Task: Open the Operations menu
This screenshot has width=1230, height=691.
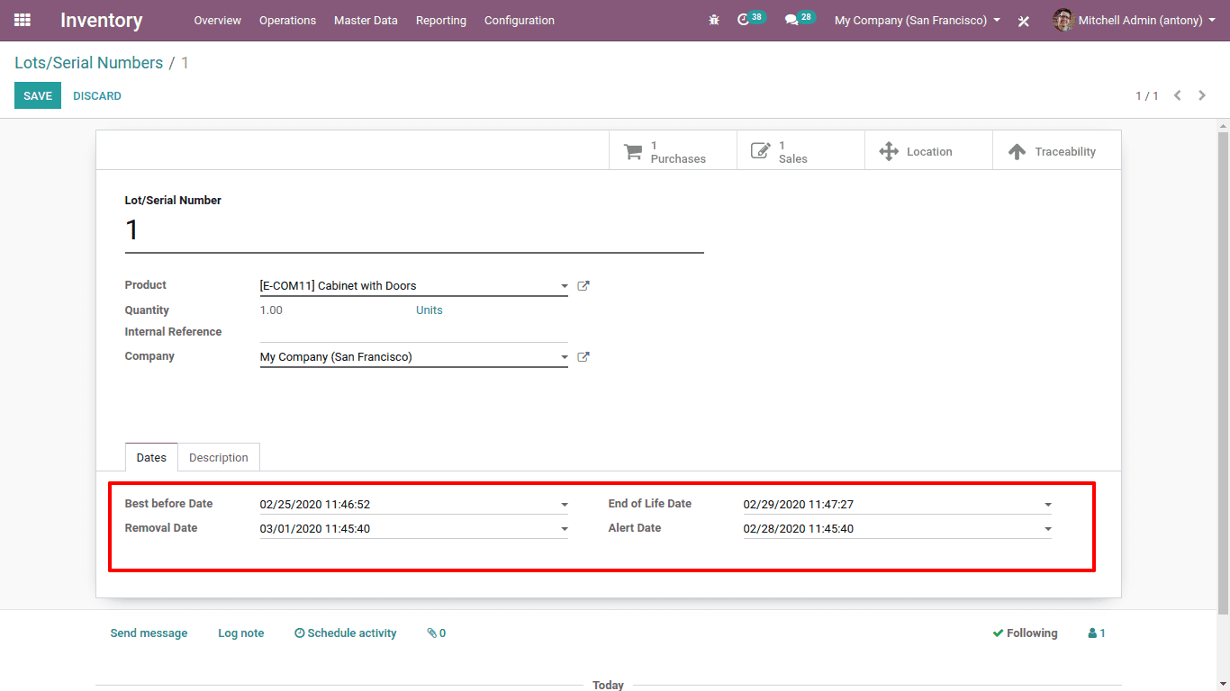Action: click(x=287, y=20)
